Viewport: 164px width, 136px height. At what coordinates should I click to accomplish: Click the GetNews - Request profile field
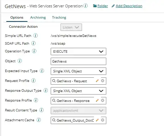[x=78, y=81]
